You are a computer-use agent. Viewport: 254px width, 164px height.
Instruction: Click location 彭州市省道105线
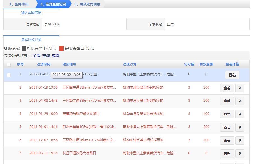tap(89, 127)
